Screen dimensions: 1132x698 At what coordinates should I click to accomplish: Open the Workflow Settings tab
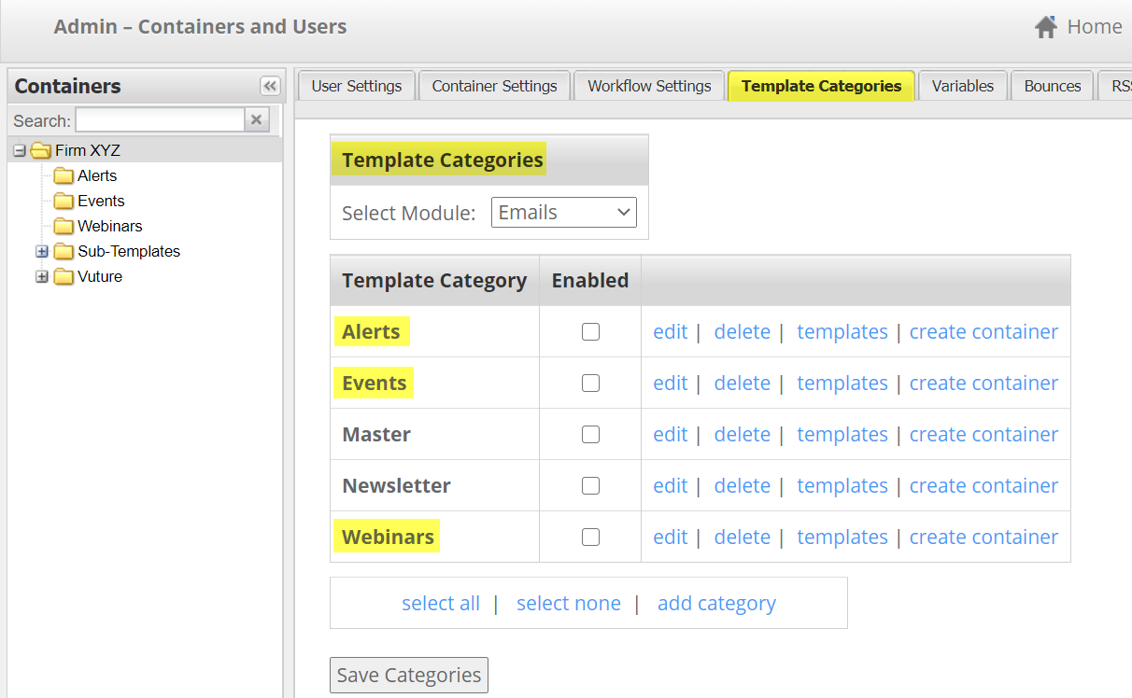click(648, 85)
